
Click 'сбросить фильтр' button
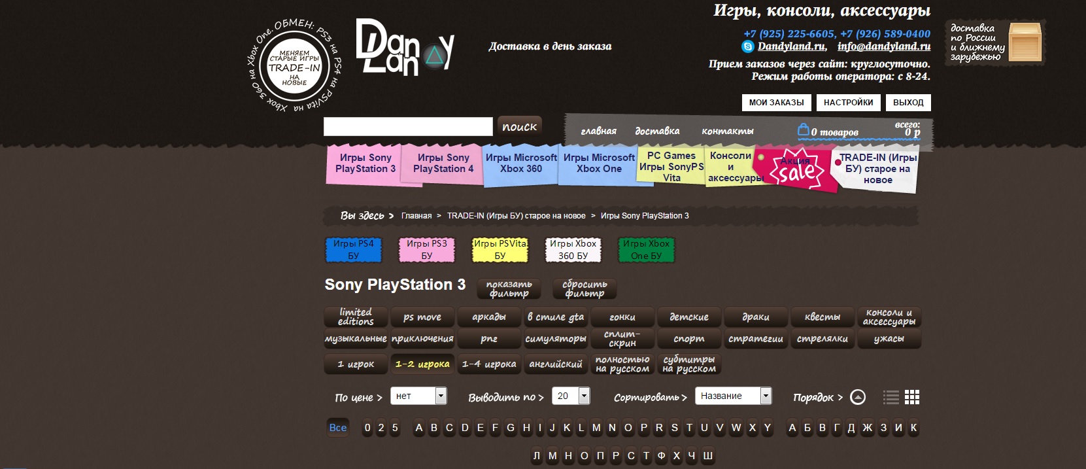[x=585, y=288]
